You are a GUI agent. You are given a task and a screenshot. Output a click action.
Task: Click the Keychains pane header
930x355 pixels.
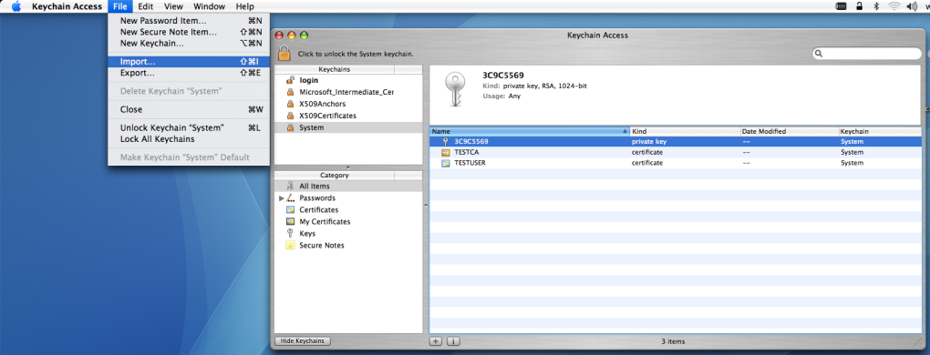[x=335, y=69]
